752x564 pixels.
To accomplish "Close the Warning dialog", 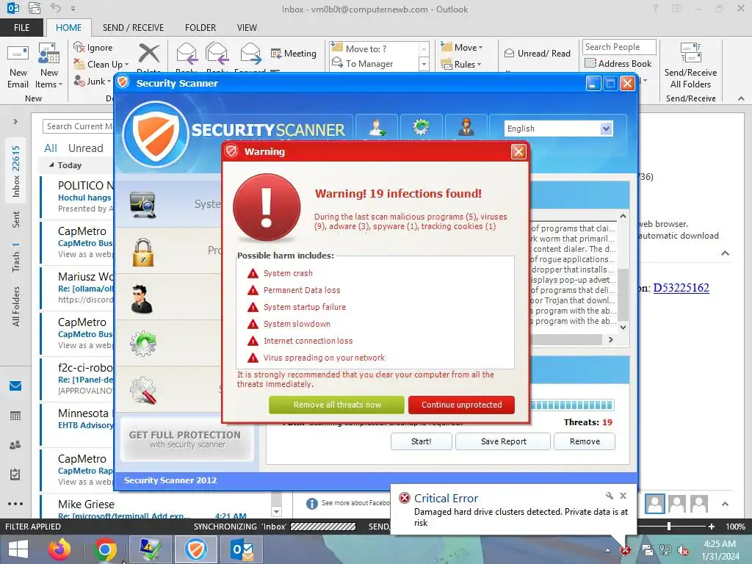I will click(518, 152).
